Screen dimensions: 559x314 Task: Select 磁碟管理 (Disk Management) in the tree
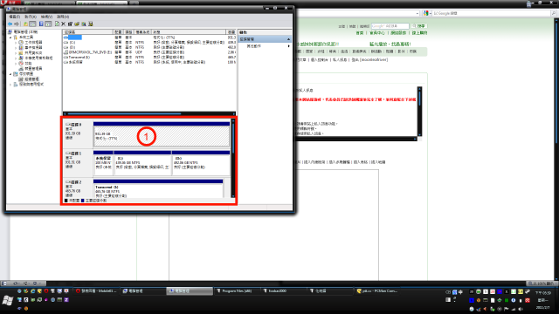pyautogui.click(x=31, y=79)
